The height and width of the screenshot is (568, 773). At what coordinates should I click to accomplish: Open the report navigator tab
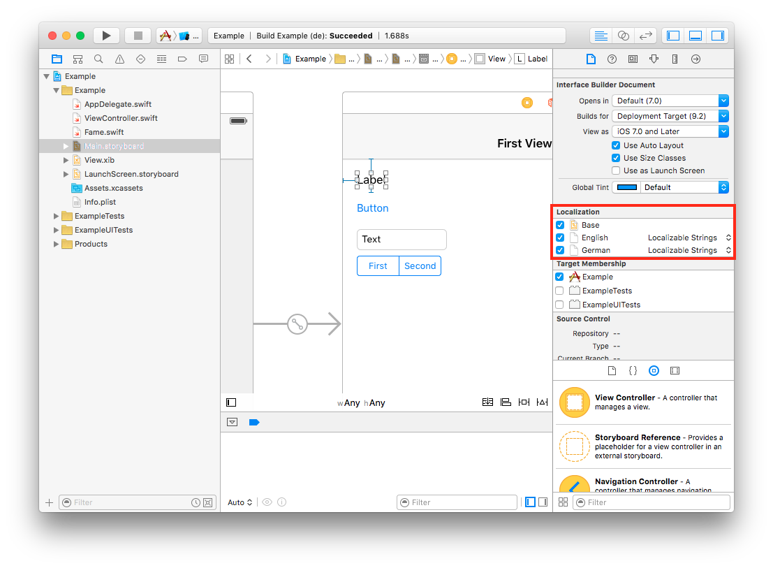203,59
